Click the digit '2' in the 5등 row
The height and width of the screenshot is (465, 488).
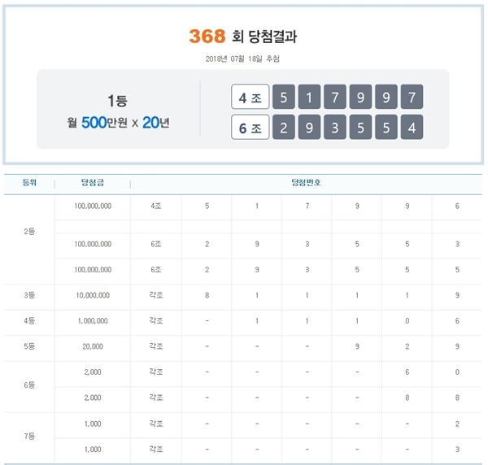click(x=407, y=346)
